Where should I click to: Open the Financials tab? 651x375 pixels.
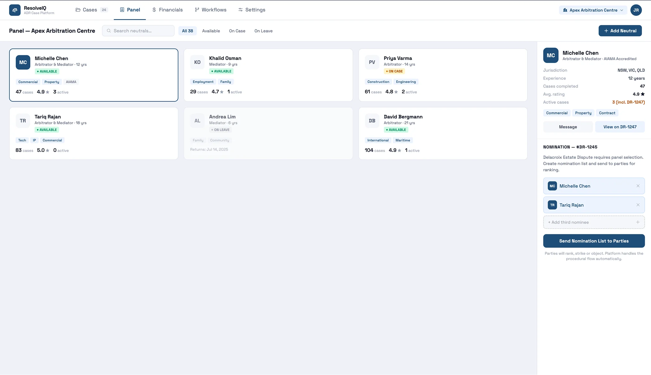167,10
